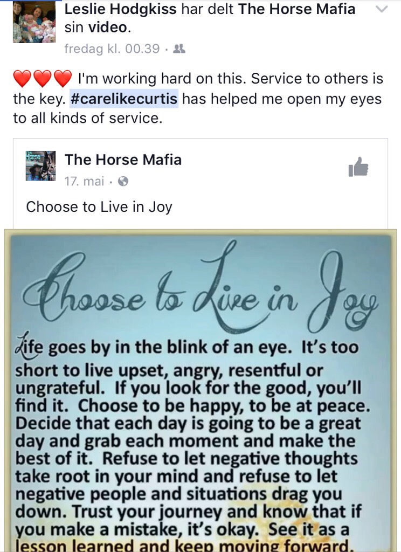Viewport: 401px width, 552px height.
Task: Open post timestamp fredag kl. 00.39
Action: coord(112,49)
